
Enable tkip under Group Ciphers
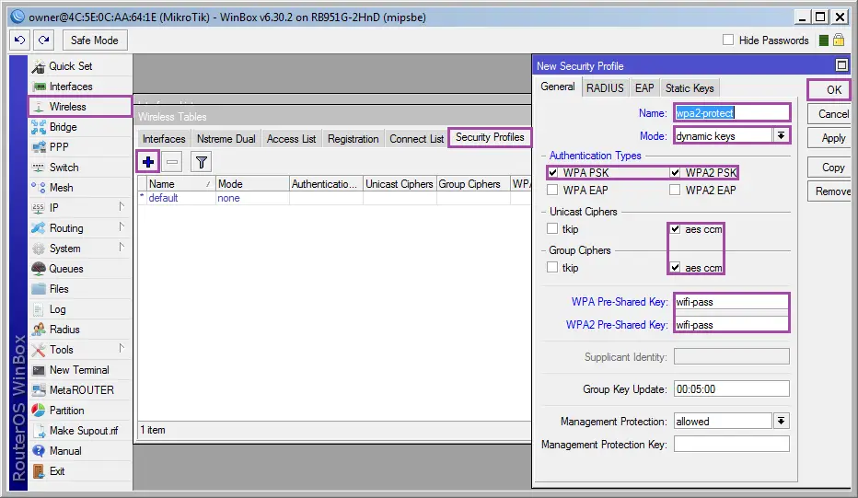point(552,268)
